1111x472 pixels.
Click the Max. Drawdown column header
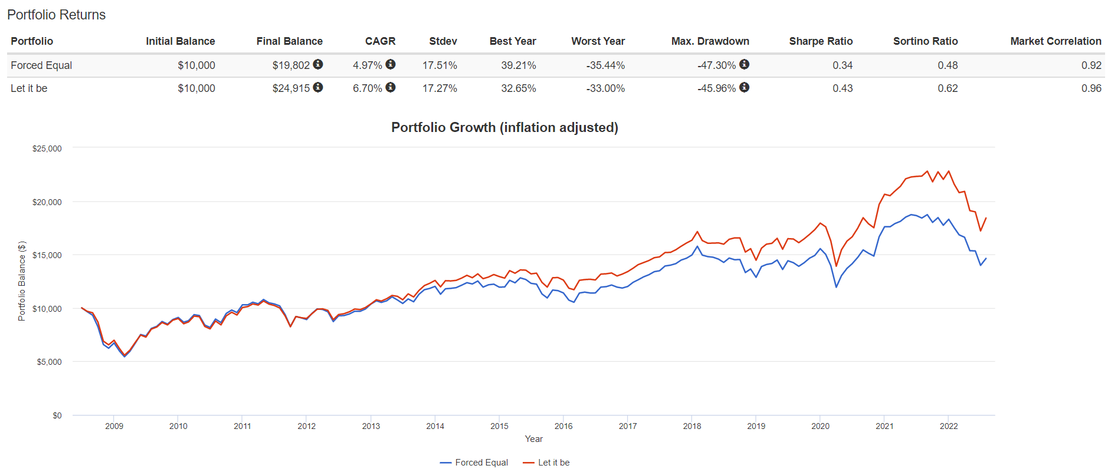click(710, 41)
